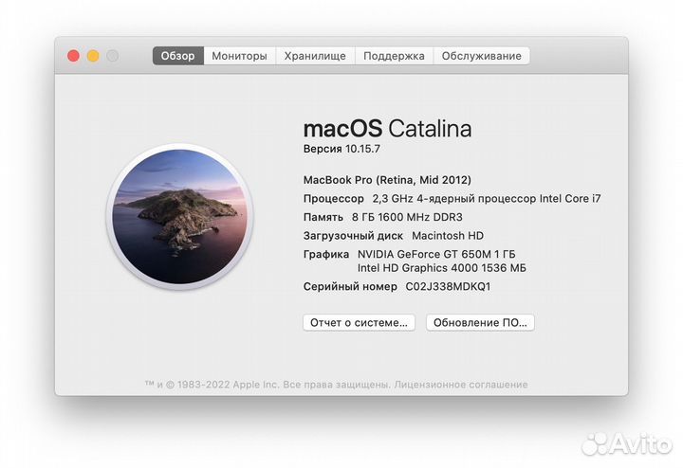Click the Серийный номер label
Image resolution: width=683 pixels, height=468 pixels.
350,287
